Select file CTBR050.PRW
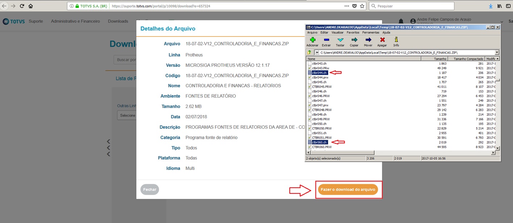The width and height of the screenshot is (513, 223). click(322, 128)
